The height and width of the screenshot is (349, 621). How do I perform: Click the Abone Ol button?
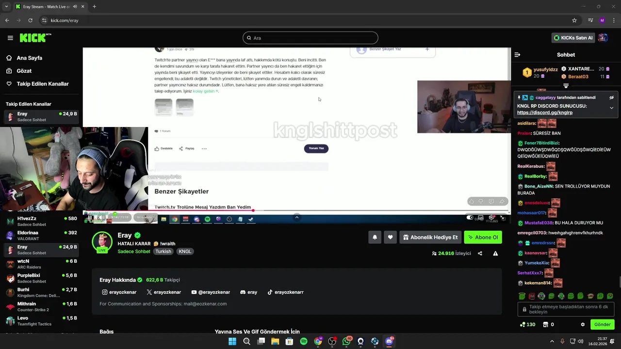click(483, 237)
